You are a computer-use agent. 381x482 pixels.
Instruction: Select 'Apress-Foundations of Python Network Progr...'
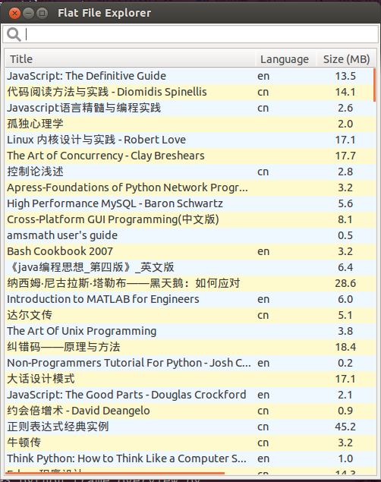pos(190,187)
